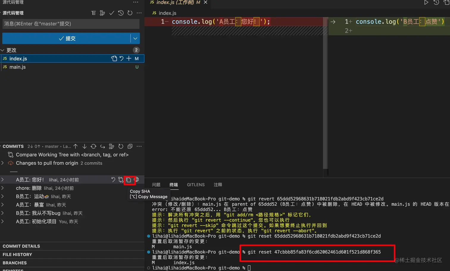
Task: Fetch using the circular arrows icon in COMMITS
Action: pyautogui.click(x=93, y=146)
